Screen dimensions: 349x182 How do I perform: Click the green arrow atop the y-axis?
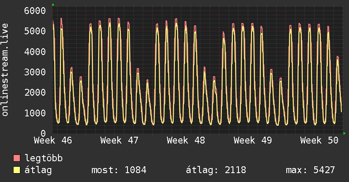53,5
